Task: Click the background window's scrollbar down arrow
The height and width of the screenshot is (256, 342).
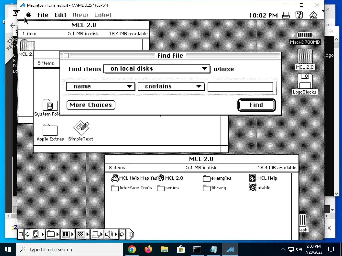Action: click(336, 194)
